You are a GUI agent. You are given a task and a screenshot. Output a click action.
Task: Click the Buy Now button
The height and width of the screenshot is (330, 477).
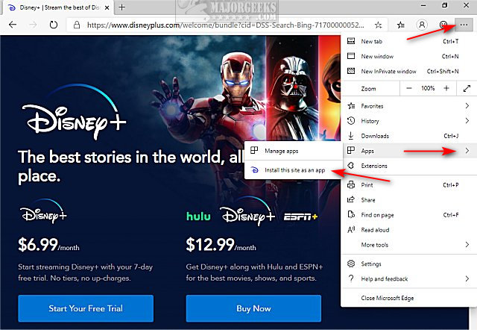pyautogui.click(x=253, y=308)
